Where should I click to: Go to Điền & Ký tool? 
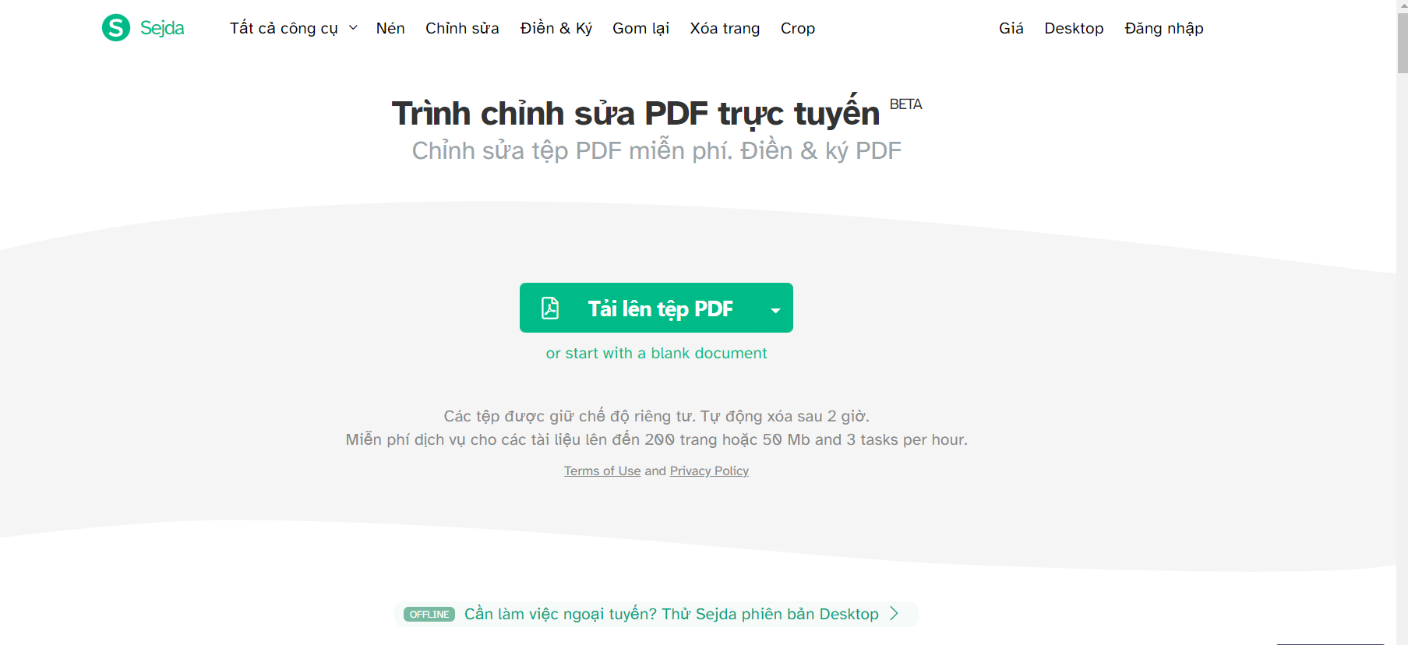tap(556, 28)
